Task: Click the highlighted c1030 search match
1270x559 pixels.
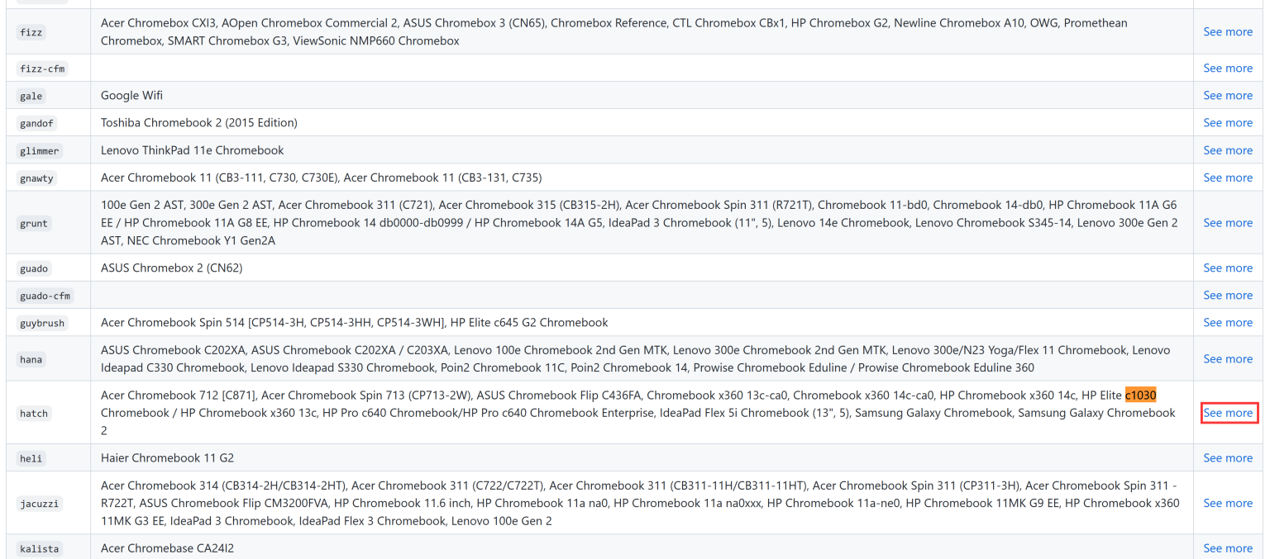Action: click(x=1140, y=395)
